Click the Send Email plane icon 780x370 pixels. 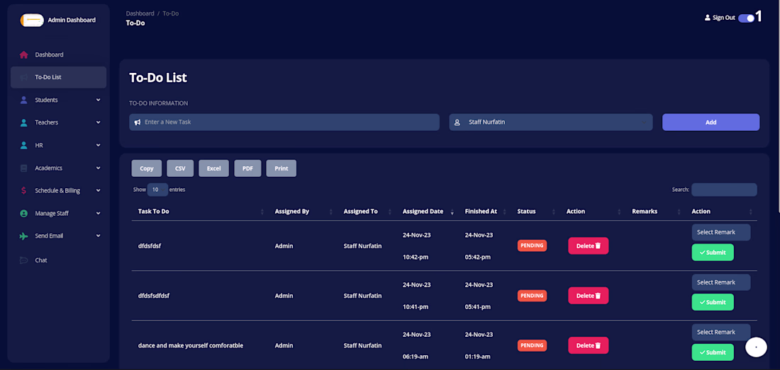23,236
